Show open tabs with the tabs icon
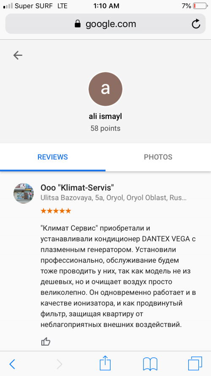Screen dimensions: 211x376 click(x=195, y=364)
